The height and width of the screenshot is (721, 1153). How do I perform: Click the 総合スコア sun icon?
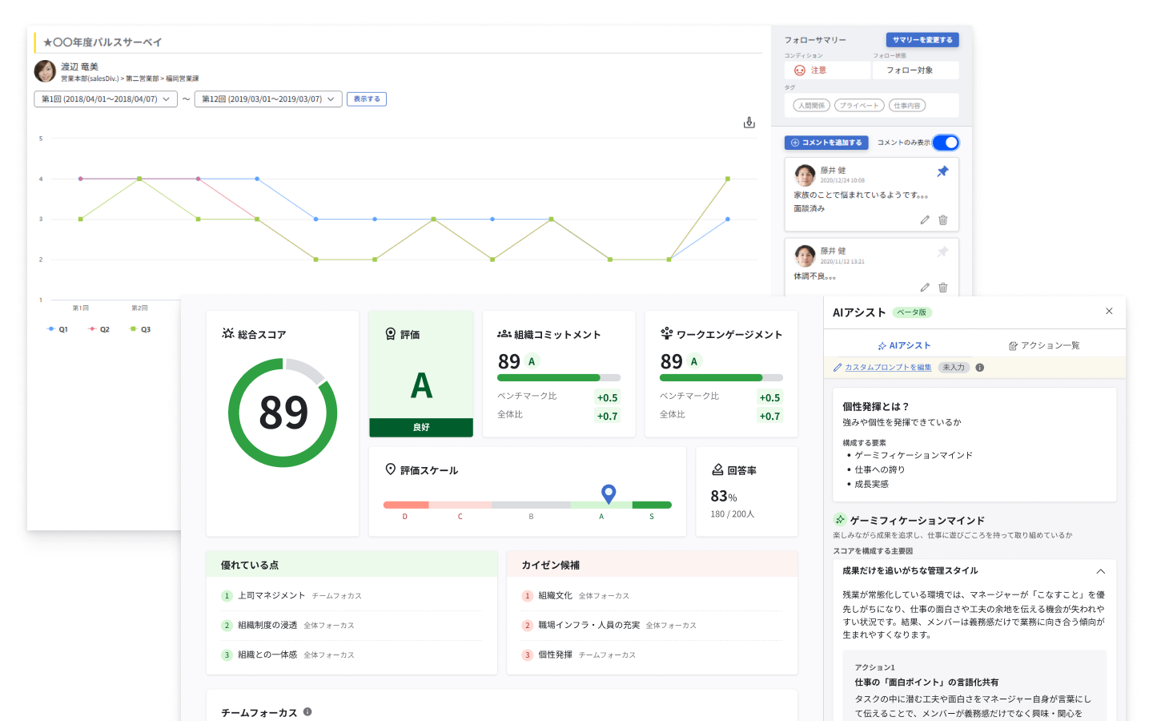click(228, 333)
